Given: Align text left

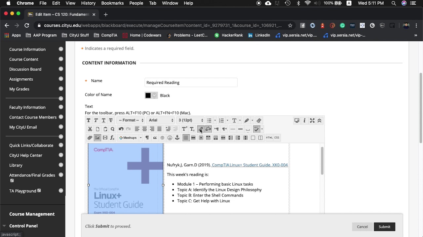Looking at the screenshot, I should tap(137, 129).
